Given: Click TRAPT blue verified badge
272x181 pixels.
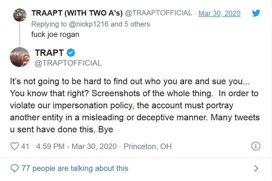Looking at the screenshot, I should tap(71, 53).
